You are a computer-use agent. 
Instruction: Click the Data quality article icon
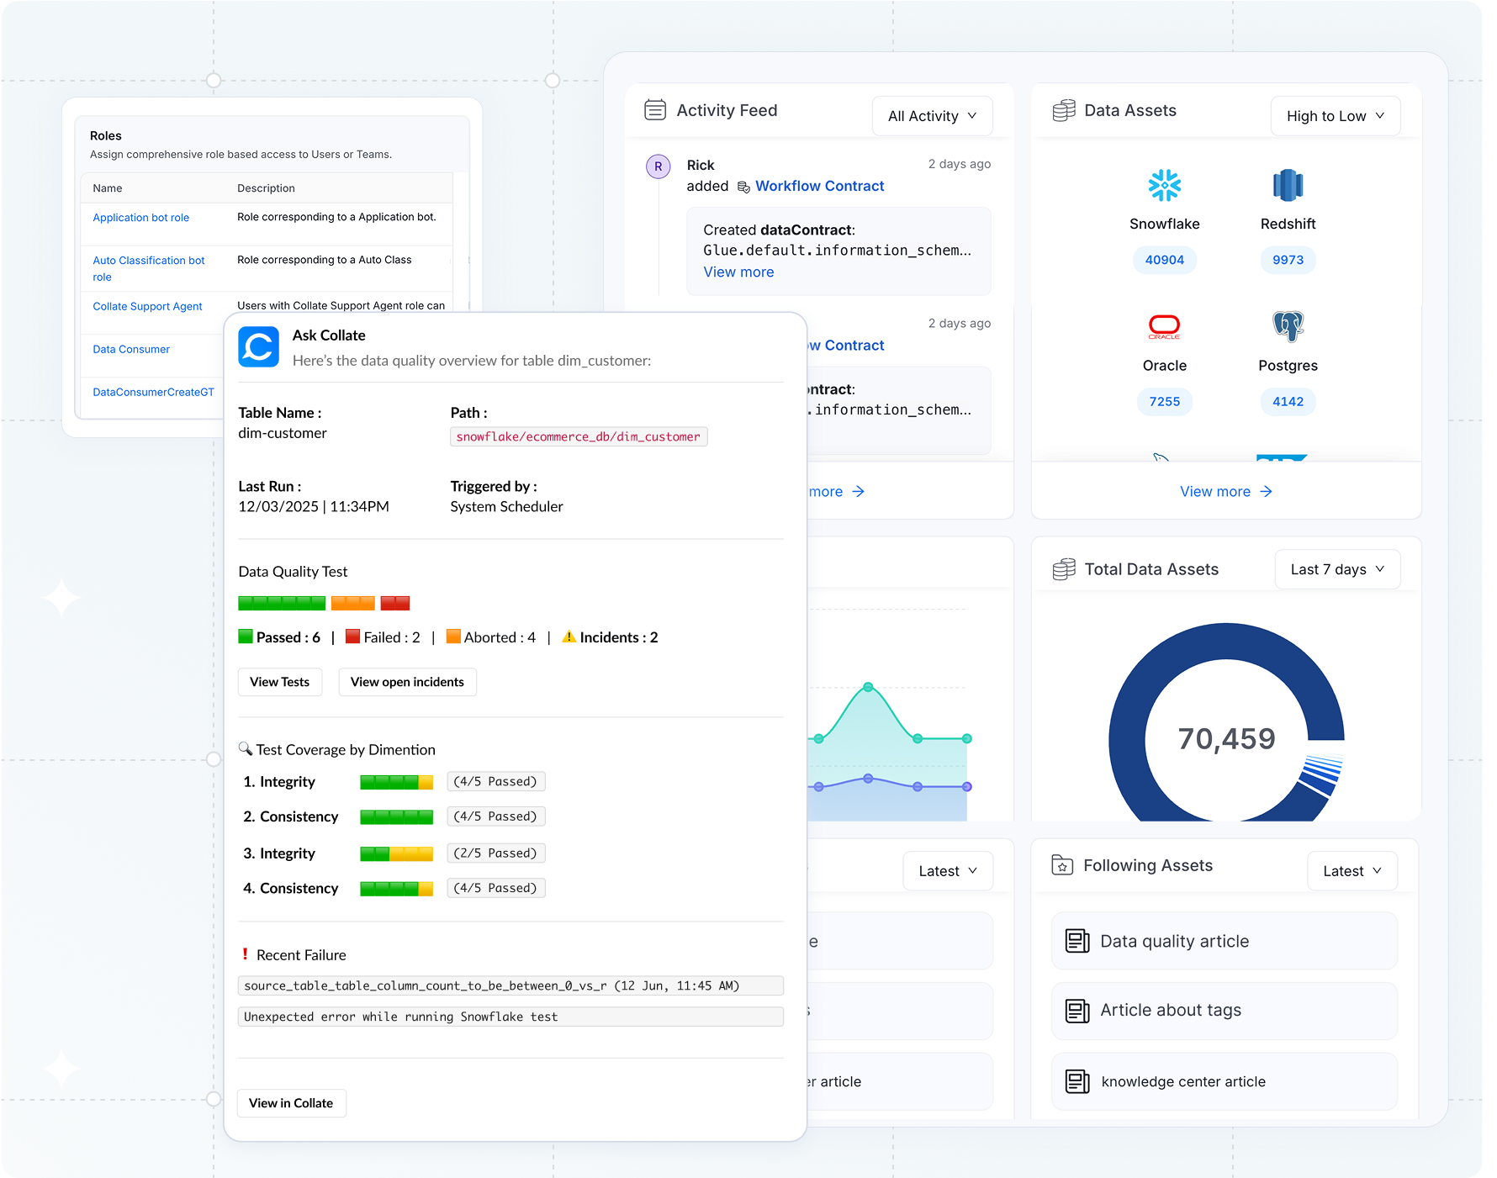[x=1077, y=941]
